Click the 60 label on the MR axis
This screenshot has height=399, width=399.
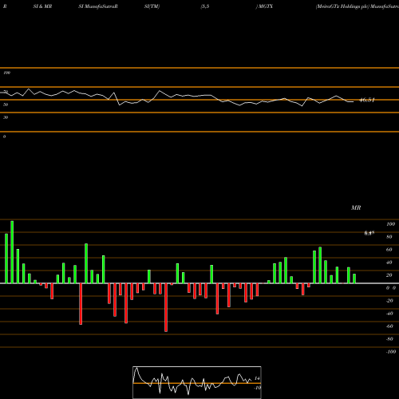[389, 250]
